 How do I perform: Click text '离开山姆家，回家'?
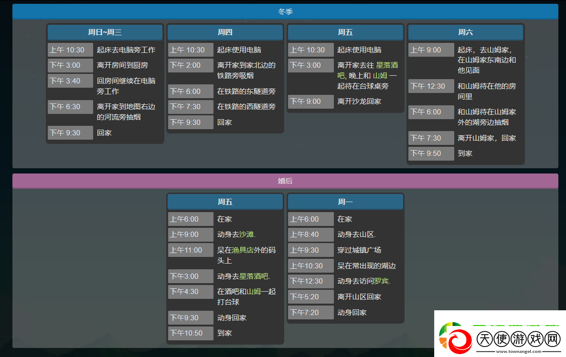487,138
